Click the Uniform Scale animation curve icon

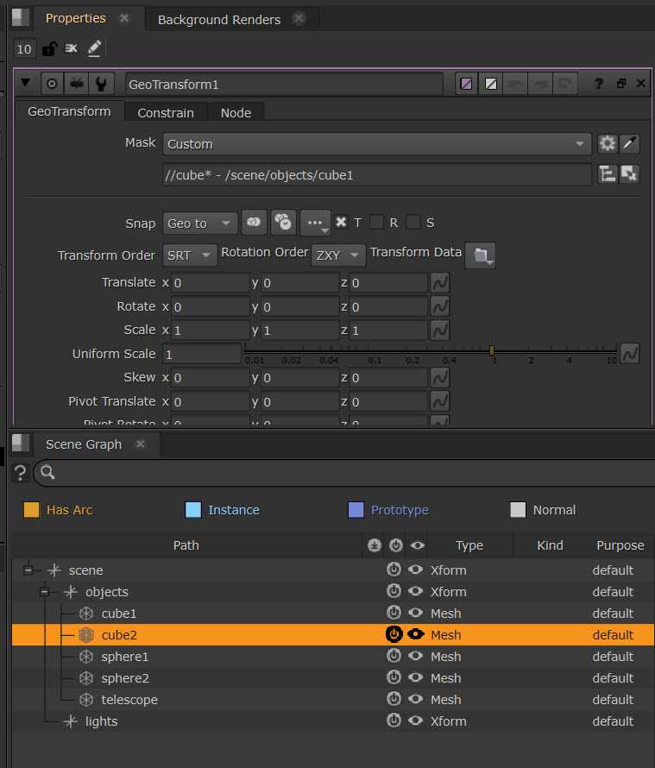629,354
